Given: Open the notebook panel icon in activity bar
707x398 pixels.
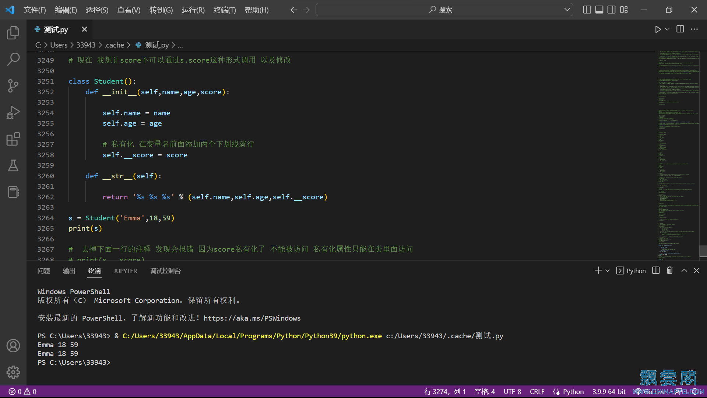Looking at the screenshot, I should (x=13, y=192).
